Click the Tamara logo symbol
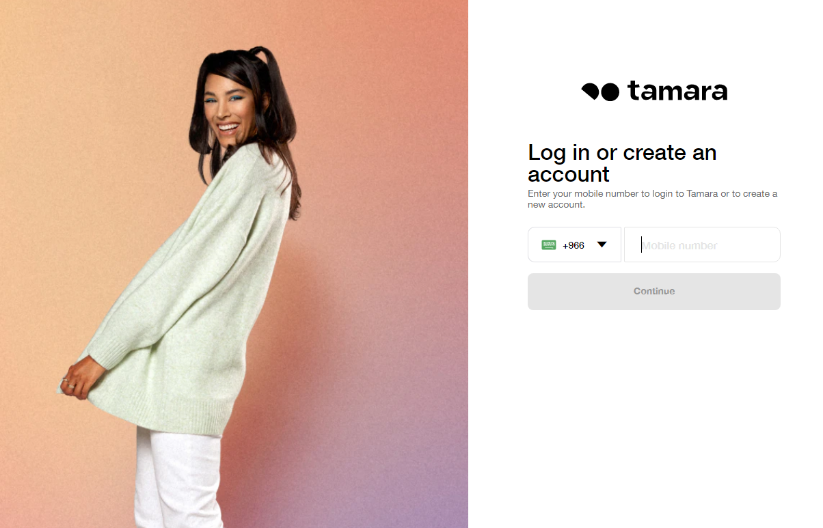 click(x=600, y=92)
